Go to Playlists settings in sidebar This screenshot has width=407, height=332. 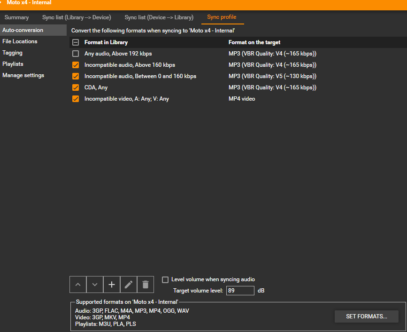click(x=13, y=64)
